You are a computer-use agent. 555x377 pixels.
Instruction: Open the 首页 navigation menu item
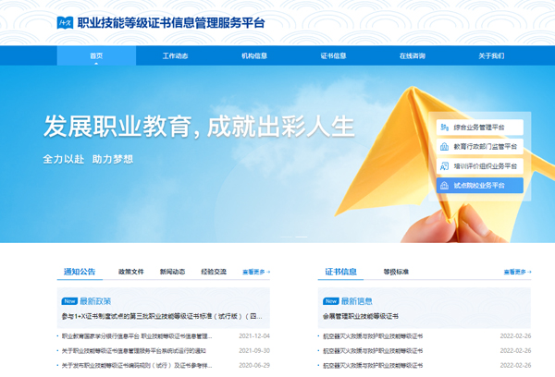(96, 56)
